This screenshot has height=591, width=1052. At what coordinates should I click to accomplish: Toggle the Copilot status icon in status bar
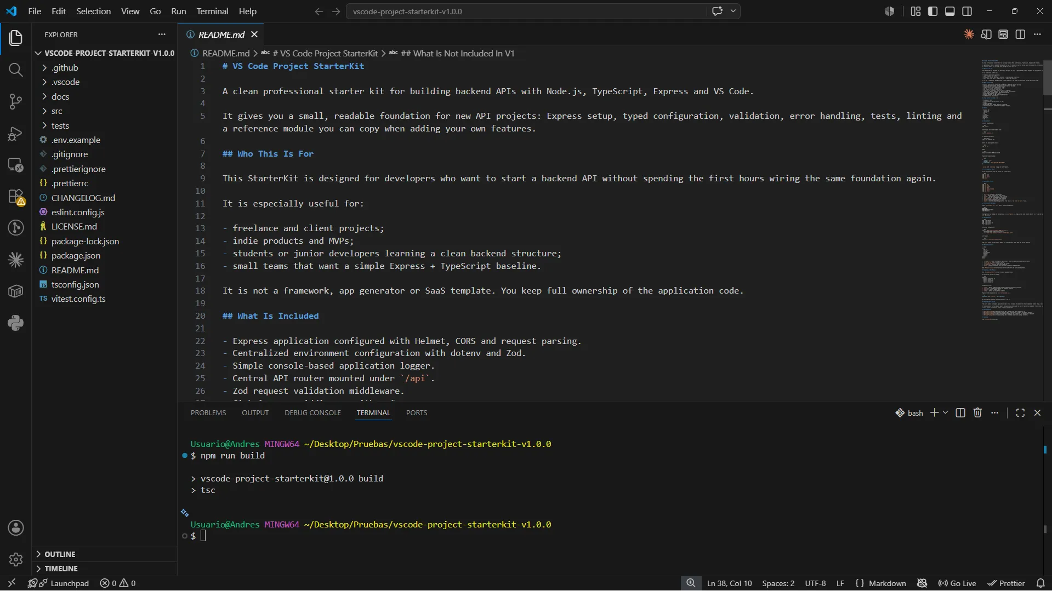pos(922,583)
